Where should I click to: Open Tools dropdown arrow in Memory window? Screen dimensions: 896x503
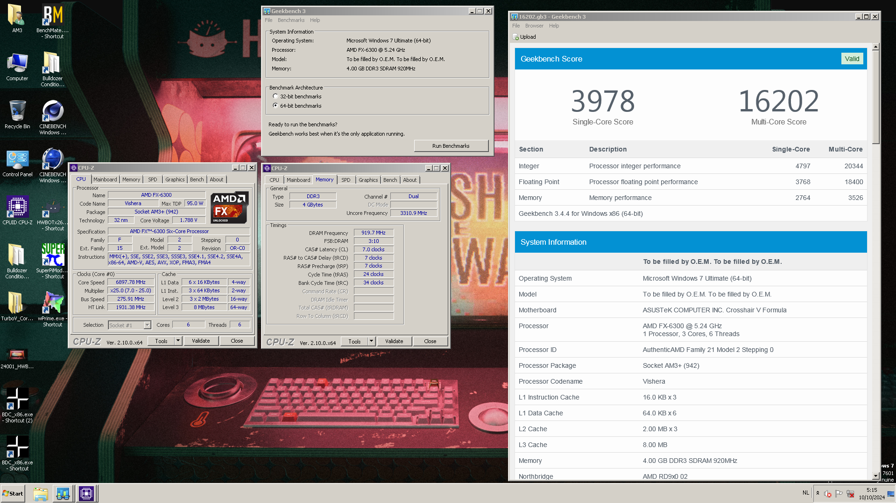click(x=371, y=341)
